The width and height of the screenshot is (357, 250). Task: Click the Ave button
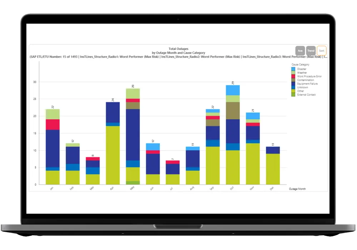click(300, 51)
